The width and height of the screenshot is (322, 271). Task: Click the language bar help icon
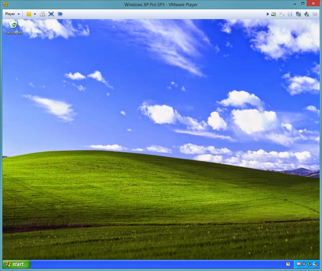(x=288, y=264)
